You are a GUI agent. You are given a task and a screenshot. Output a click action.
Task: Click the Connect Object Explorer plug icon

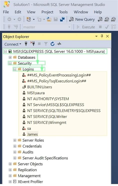point(26,44)
